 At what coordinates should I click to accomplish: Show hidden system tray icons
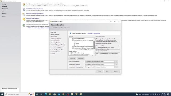pos(151,94)
